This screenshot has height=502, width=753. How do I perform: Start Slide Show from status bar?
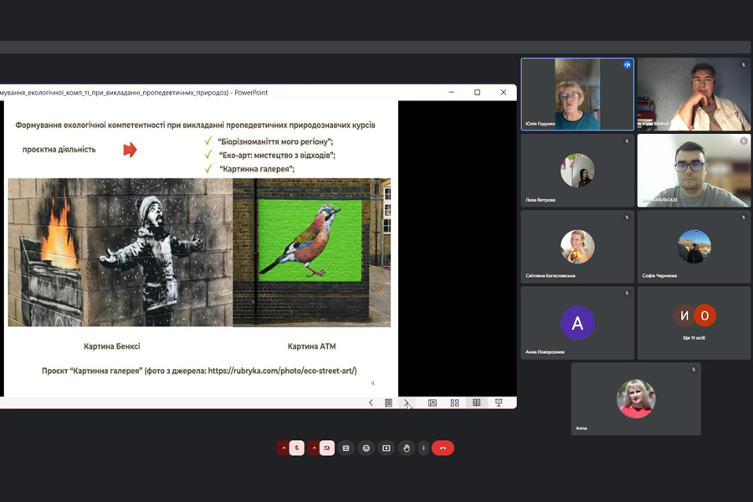(x=499, y=402)
